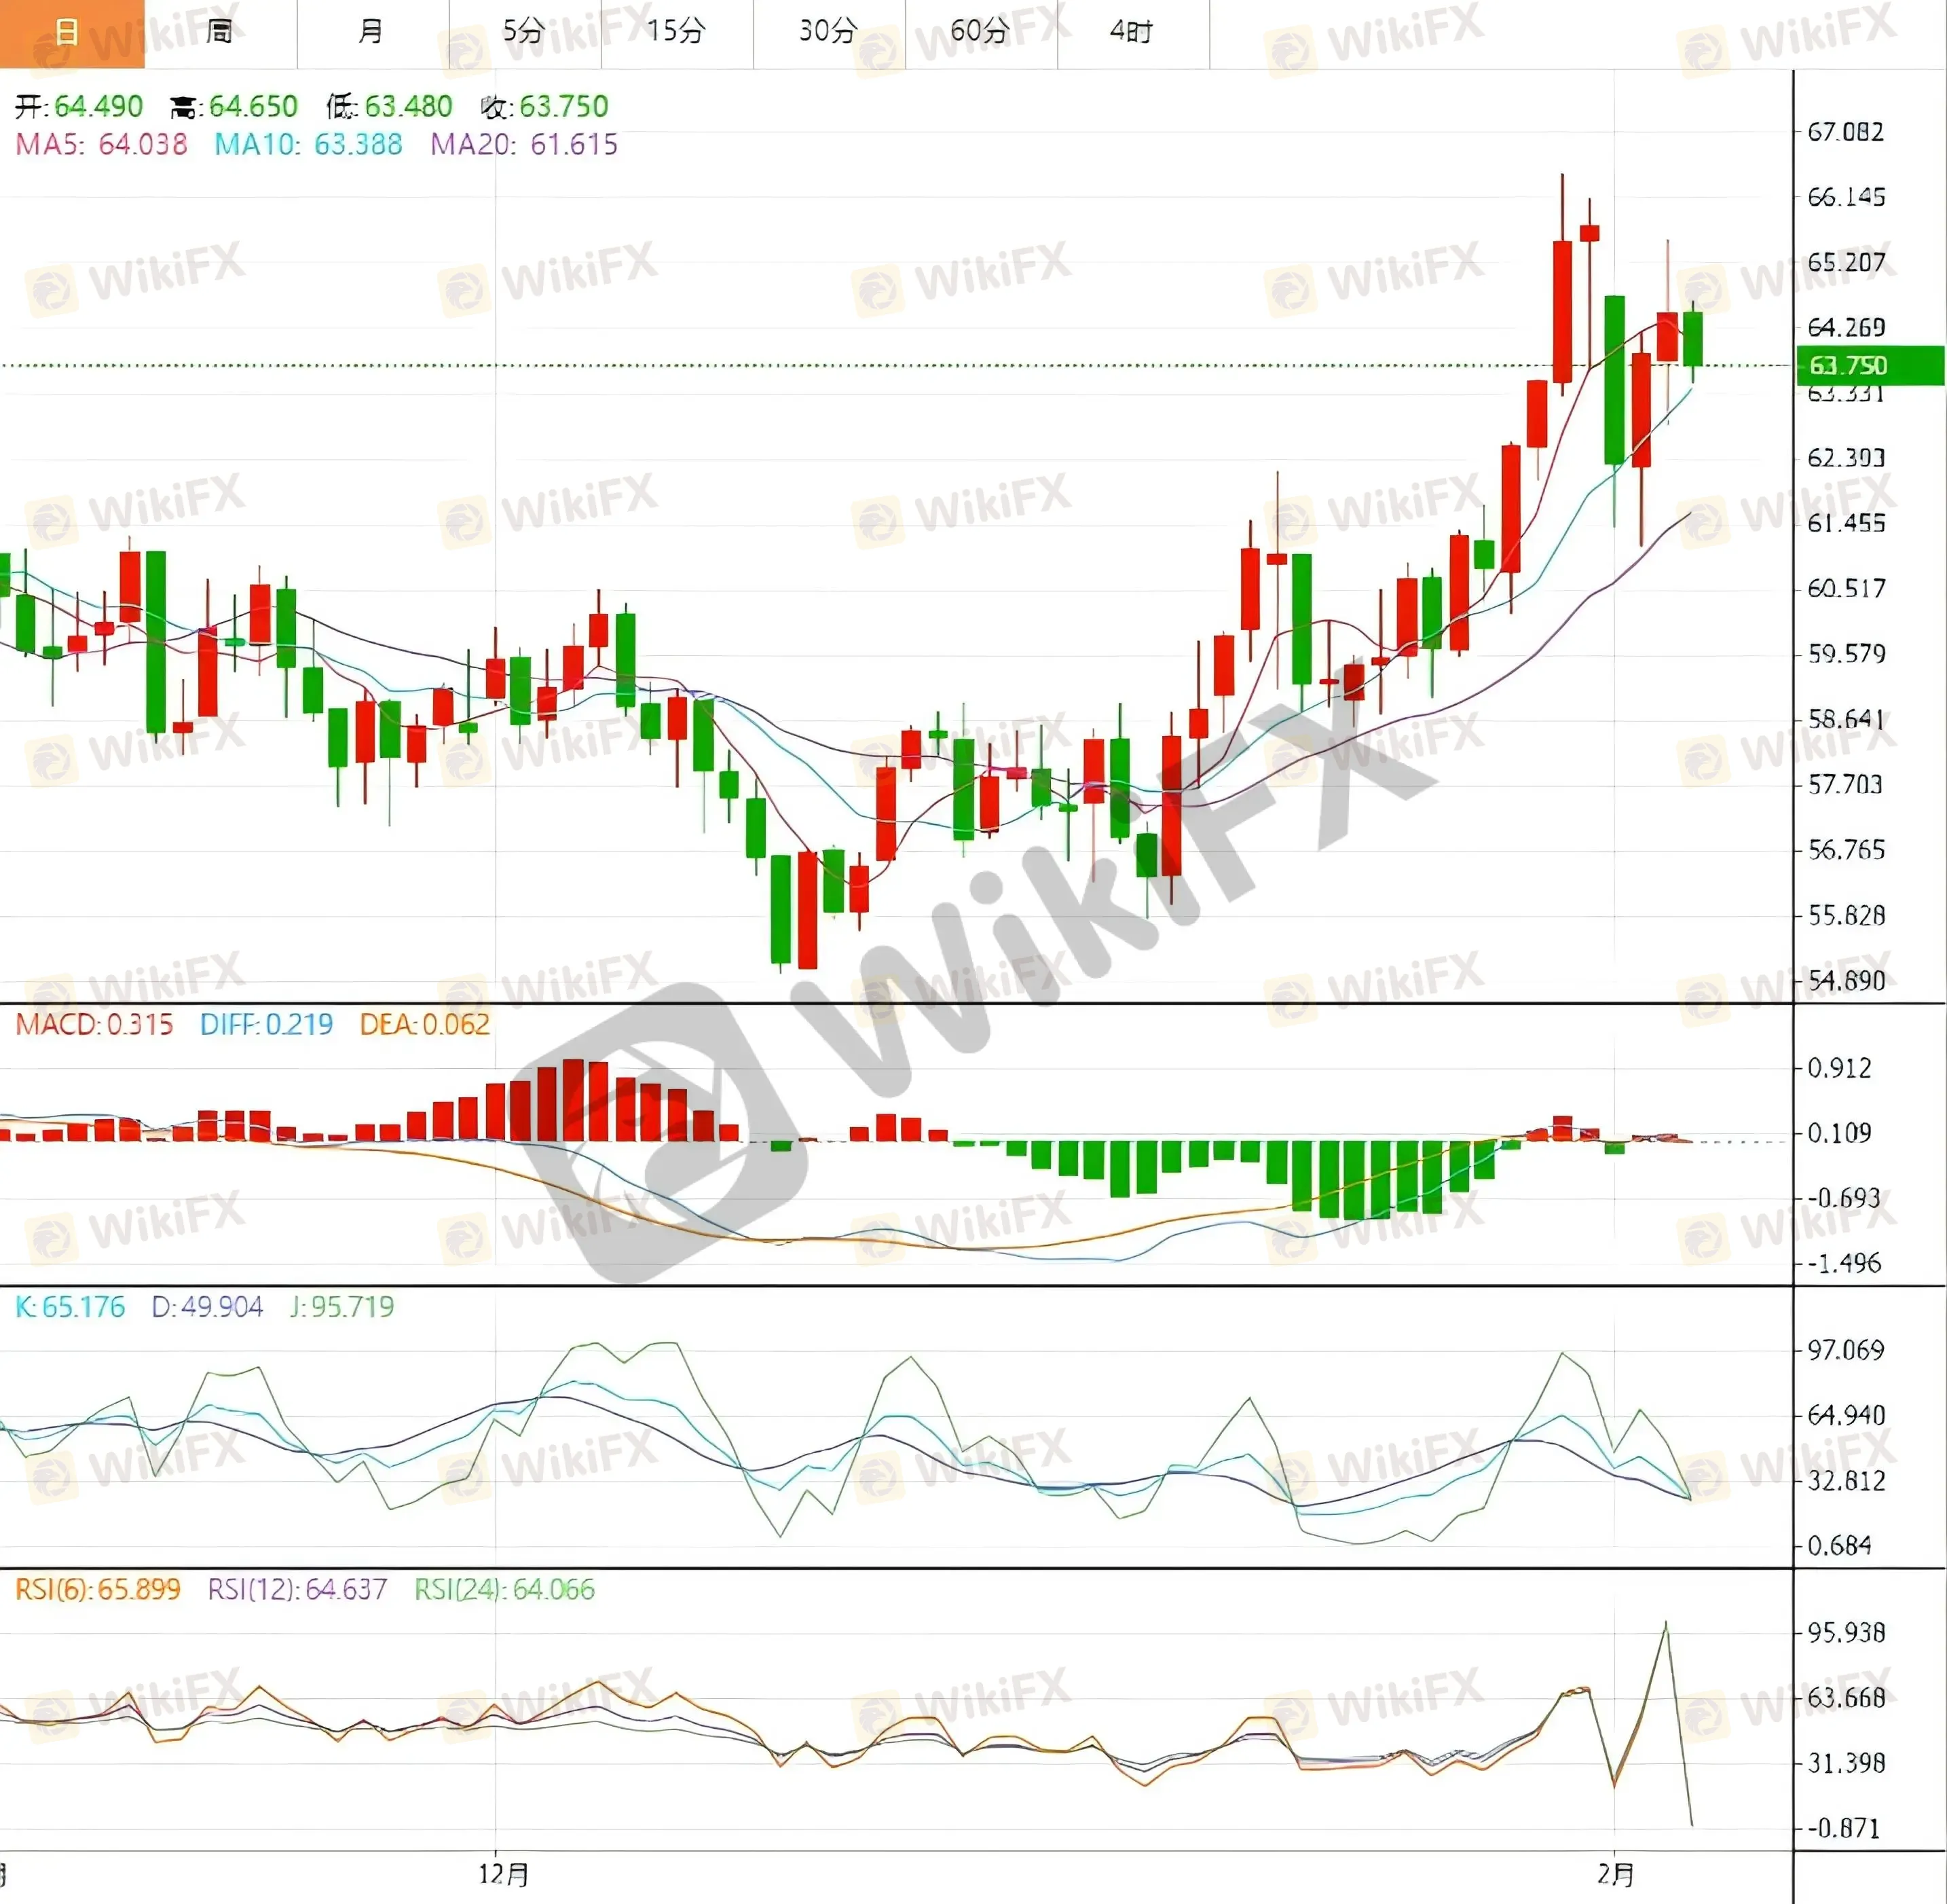This screenshot has width=1947, height=1904.
Task: Switch to the 4时 timeframe tab
Action: (1132, 33)
